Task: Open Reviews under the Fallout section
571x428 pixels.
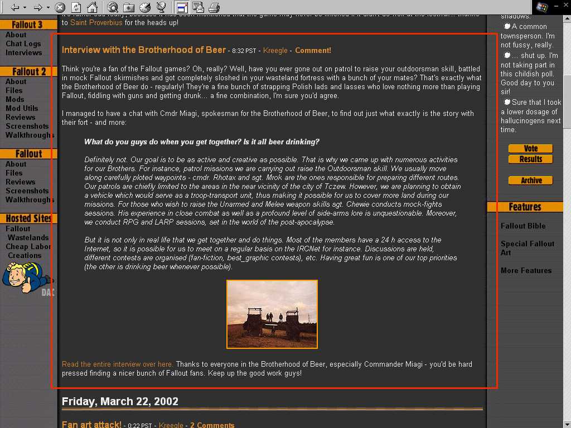Action: click(21, 182)
